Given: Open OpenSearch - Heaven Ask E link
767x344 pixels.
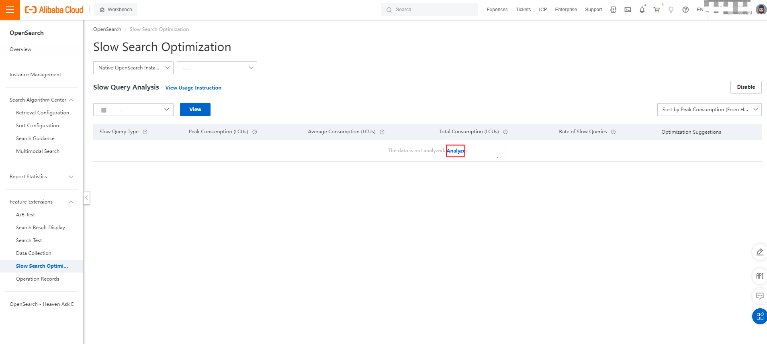Looking at the screenshot, I should (x=42, y=304).
